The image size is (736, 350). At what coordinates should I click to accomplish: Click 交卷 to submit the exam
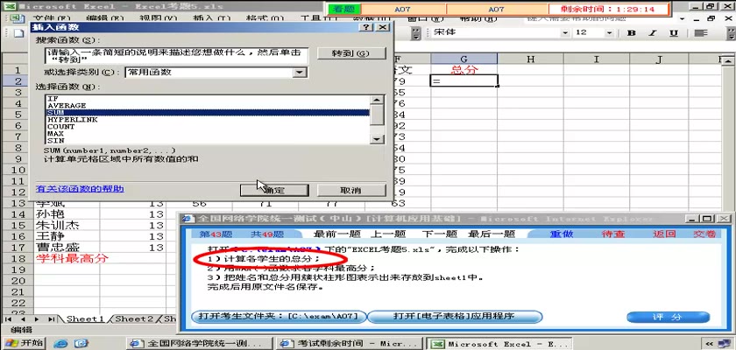pyautogui.click(x=705, y=234)
